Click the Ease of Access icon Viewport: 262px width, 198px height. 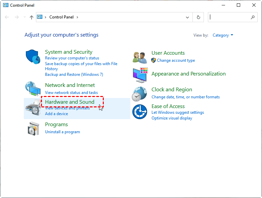pyautogui.click(x=140, y=112)
